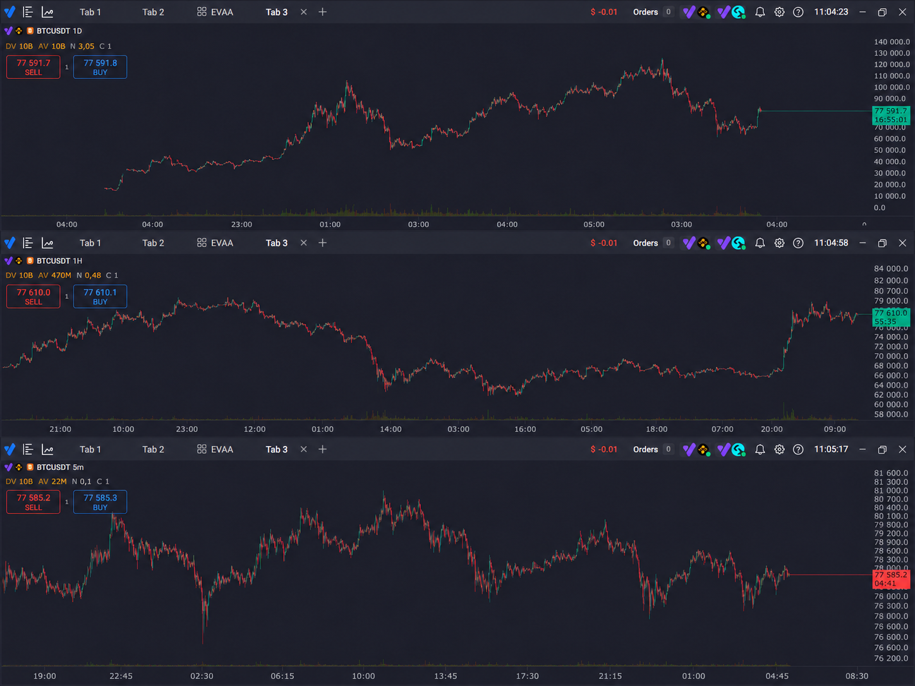Click order quantity field between 77 585 buttons
Image resolution: width=915 pixels, height=686 pixels.
(67, 502)
